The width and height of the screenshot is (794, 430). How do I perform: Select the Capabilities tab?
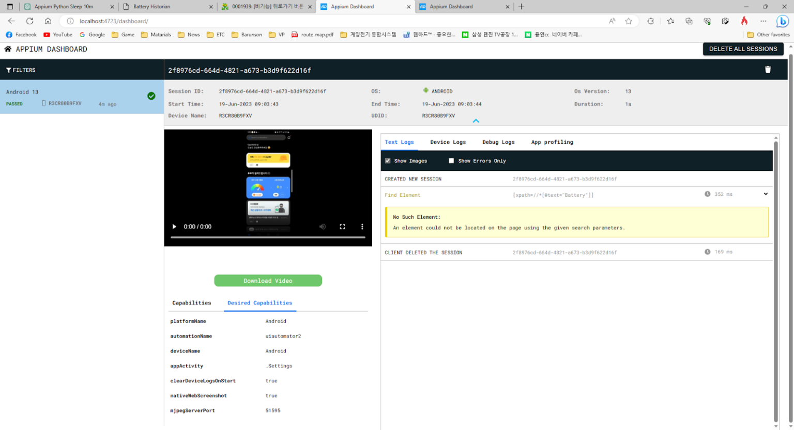(191, 303)
